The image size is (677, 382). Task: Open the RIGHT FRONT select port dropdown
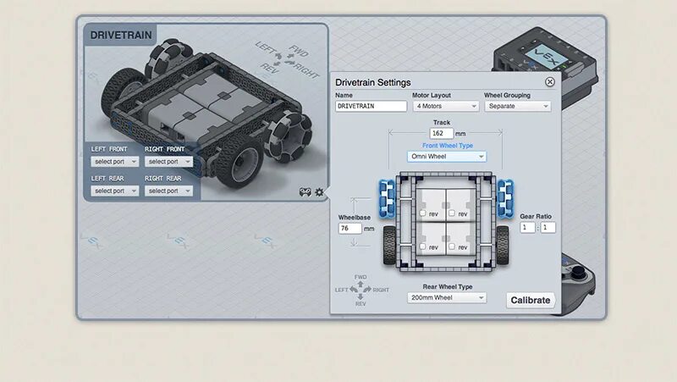click(x=168, y=162)
